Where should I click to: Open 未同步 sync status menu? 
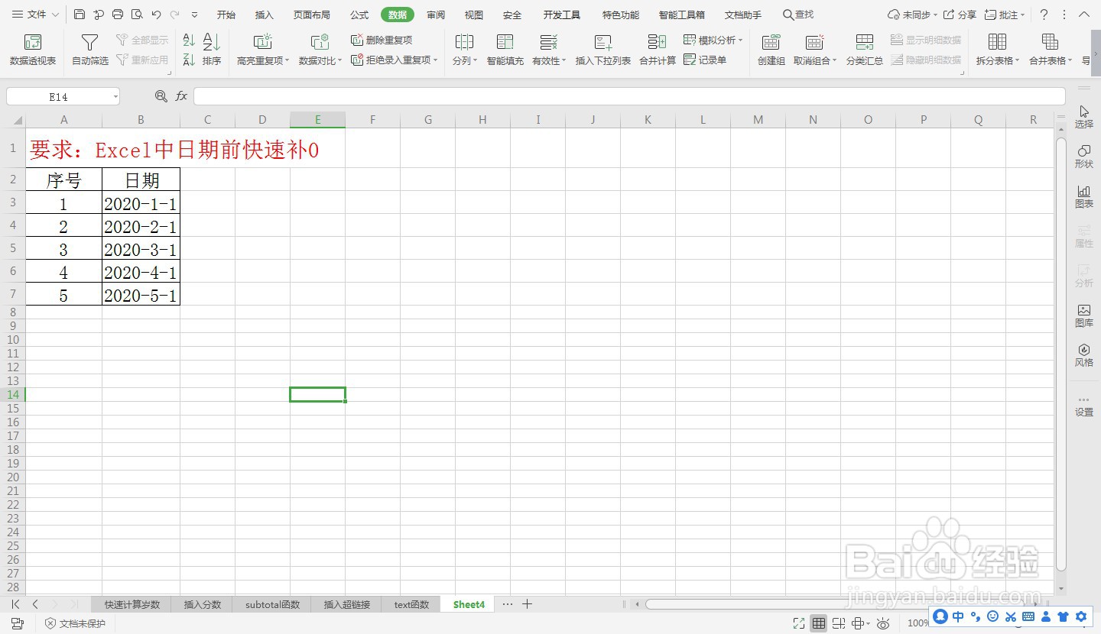click(x=912, y=15)
